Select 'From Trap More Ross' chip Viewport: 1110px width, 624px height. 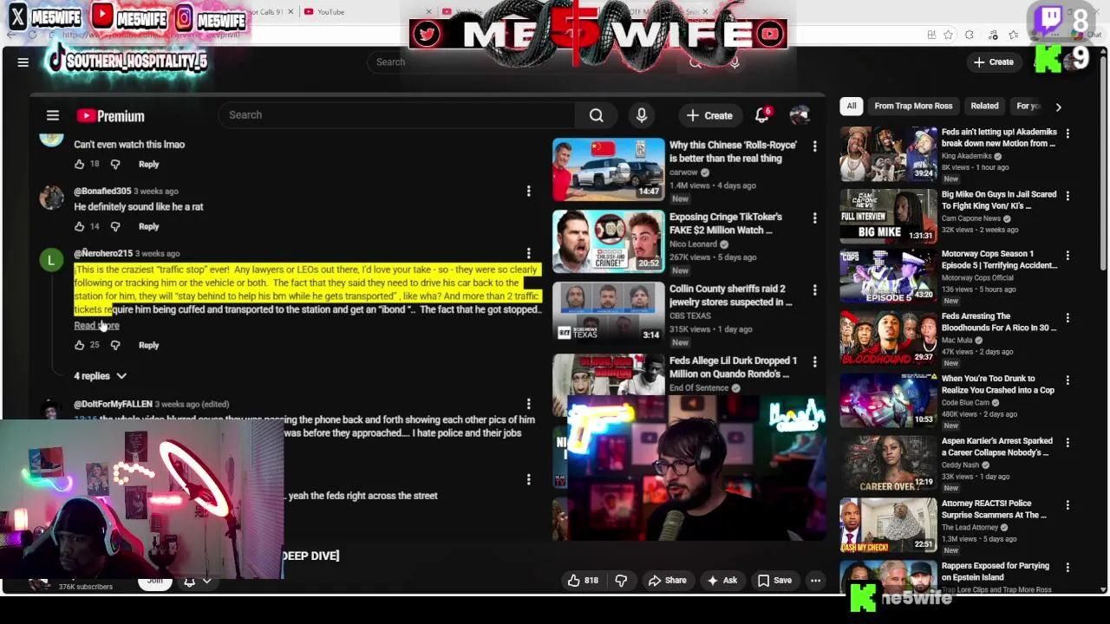pos(913,106)
